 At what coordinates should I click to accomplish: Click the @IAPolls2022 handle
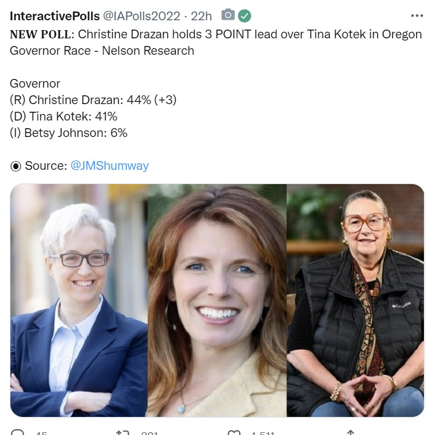[142, 16]
